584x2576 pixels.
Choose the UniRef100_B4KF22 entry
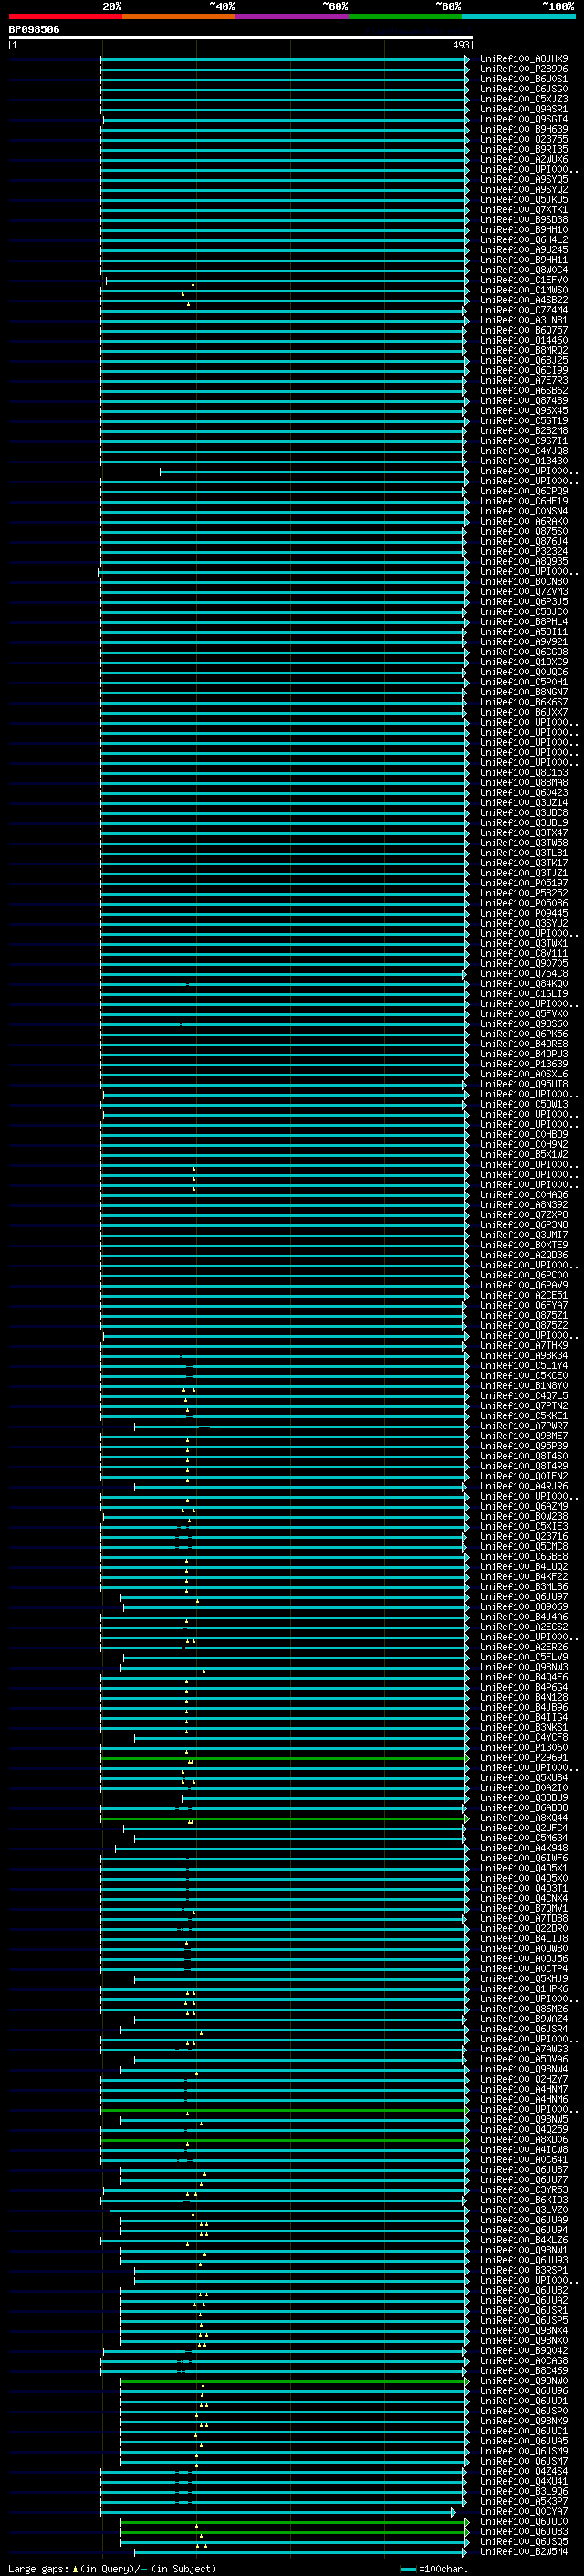[x=524, y=1576]
